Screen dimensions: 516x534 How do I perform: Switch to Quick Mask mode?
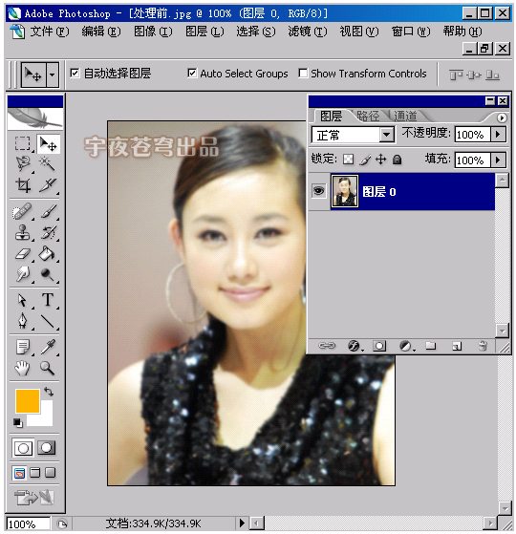tap(46, 448)
